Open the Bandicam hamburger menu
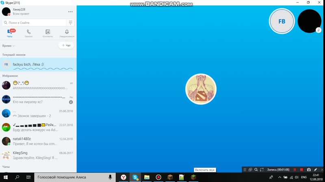This screenshot has height=182, width=325. point(245,169)
